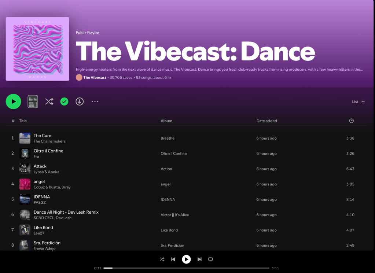Open album Victor || It's Alive

tap(175, 215)
